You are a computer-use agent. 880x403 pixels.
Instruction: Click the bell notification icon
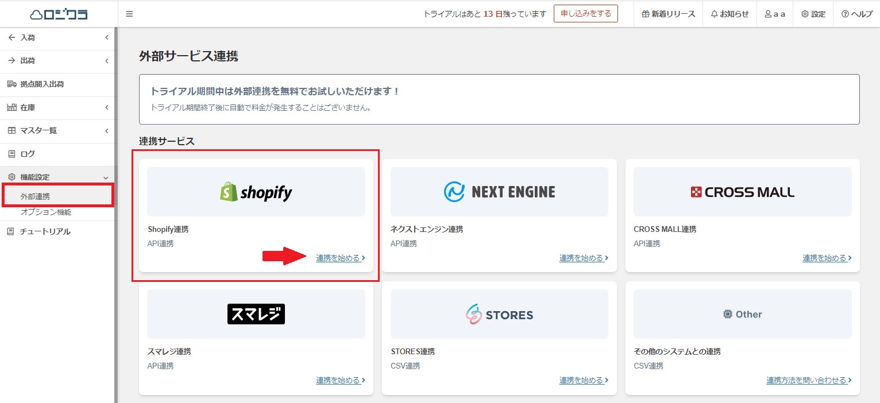point(715,14)
